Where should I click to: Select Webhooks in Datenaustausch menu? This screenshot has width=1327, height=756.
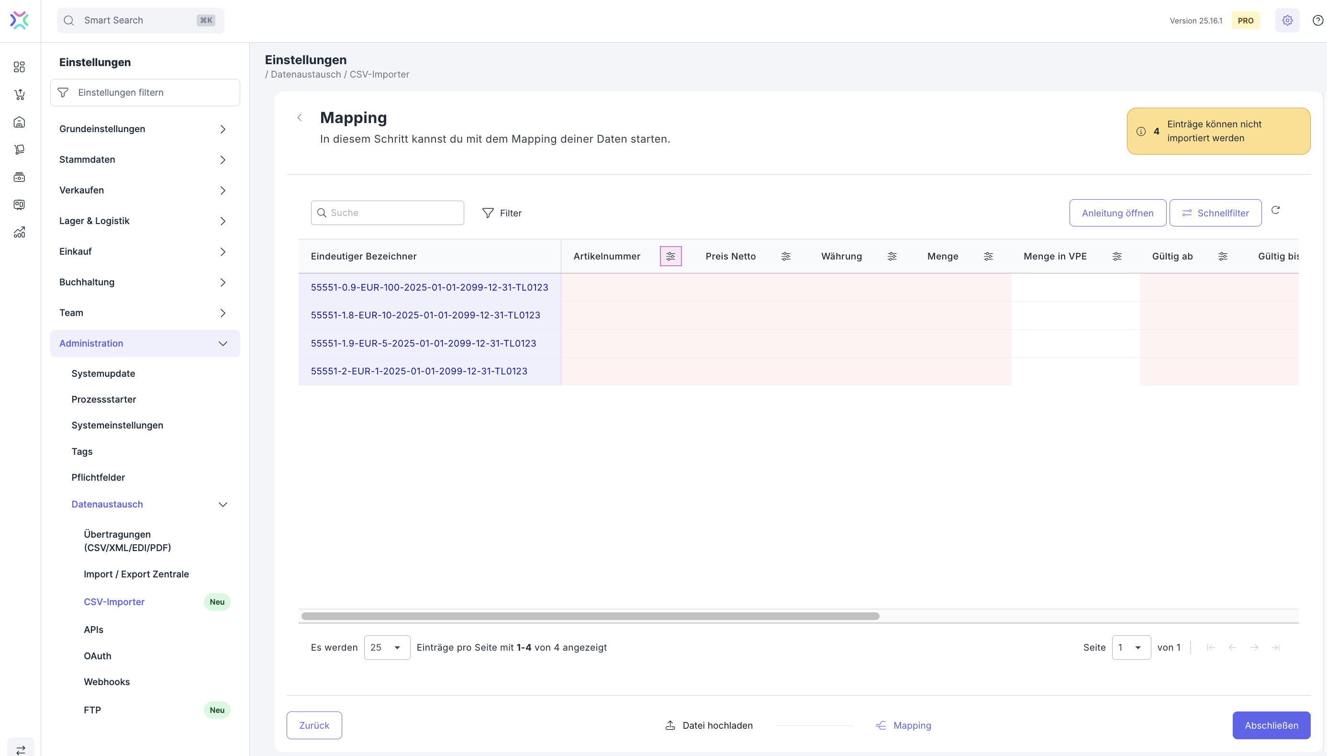click(106, 682)
